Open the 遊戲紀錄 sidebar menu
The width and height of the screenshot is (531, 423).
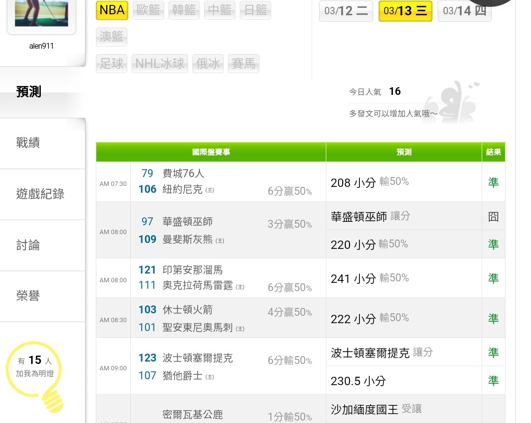point(42,194)
